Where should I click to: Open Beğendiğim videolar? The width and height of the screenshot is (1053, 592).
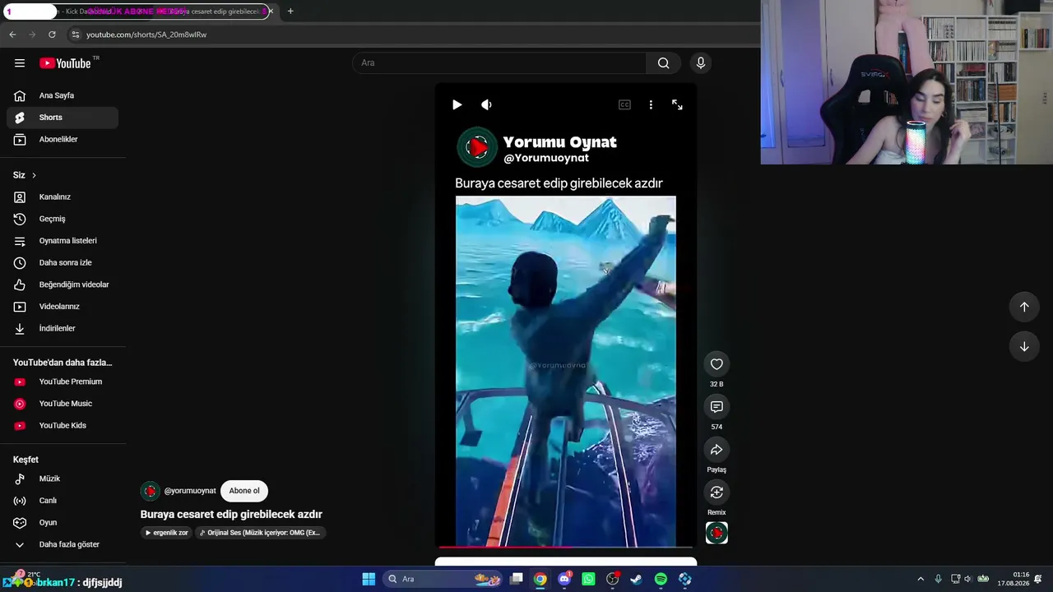(x=63, y=284)
